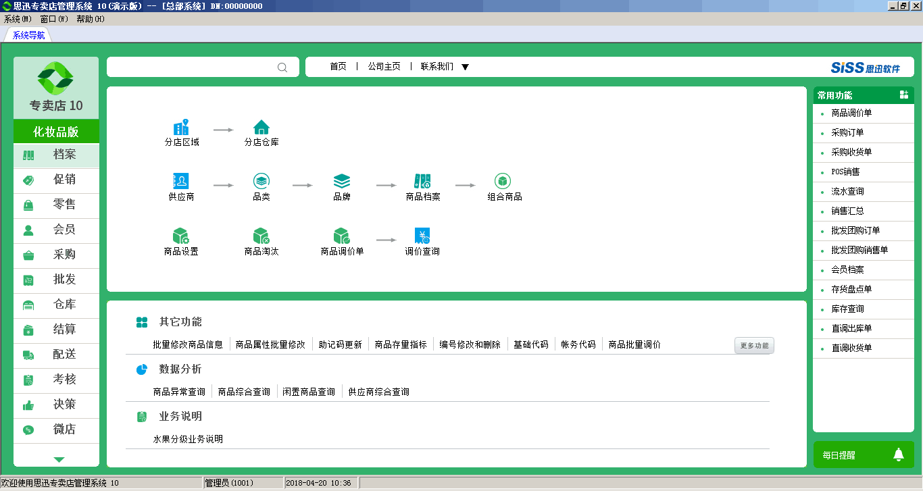Click the 联系我们 link
Image resolution: width=923 pixels, height=491 pixels.
click(437, 66)
